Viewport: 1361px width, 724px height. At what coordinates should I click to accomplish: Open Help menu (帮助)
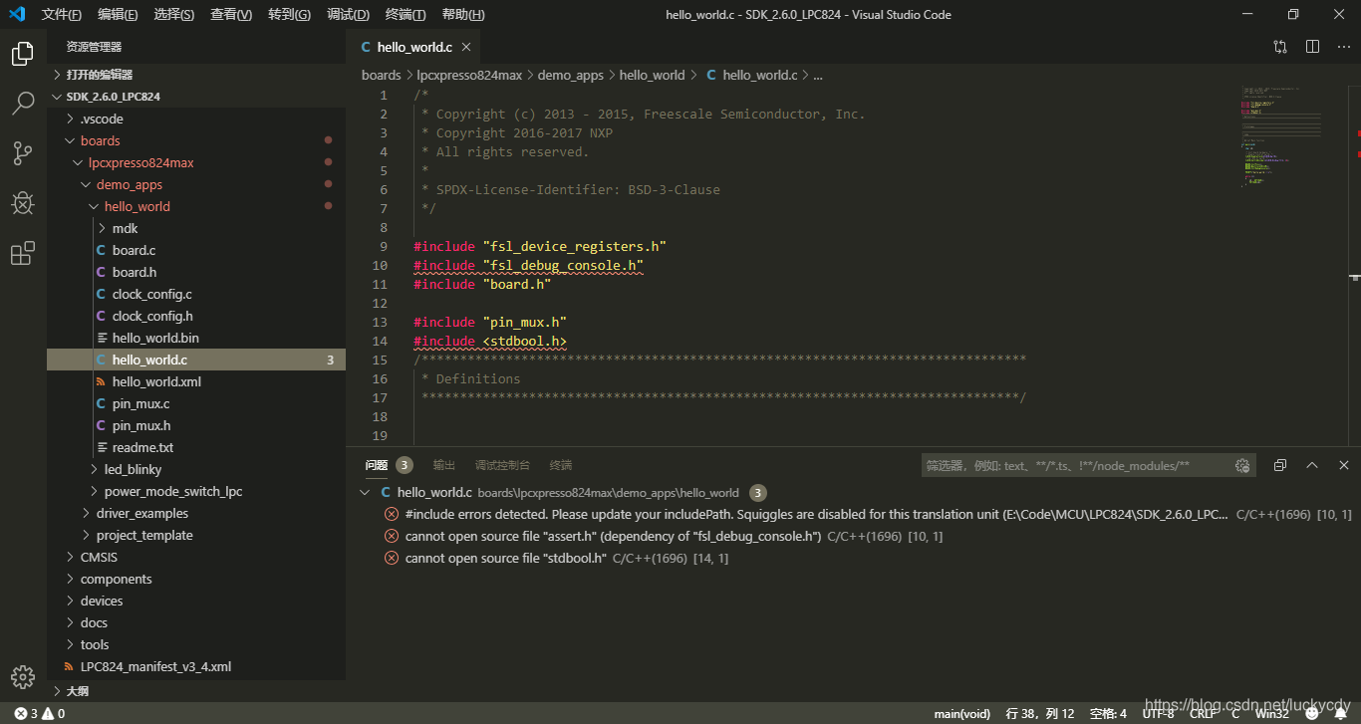click(463, 15)
